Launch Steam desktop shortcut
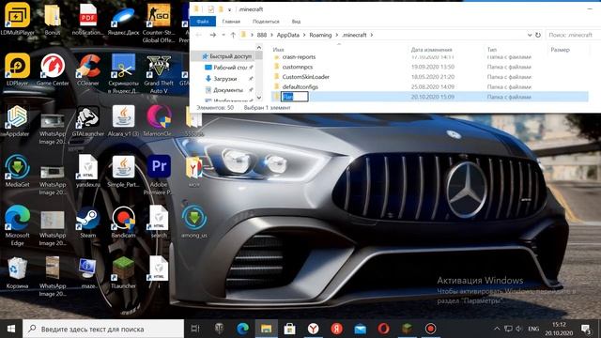Image resolution: width=601 pixels, height=338 pixels. click(88, 223)
